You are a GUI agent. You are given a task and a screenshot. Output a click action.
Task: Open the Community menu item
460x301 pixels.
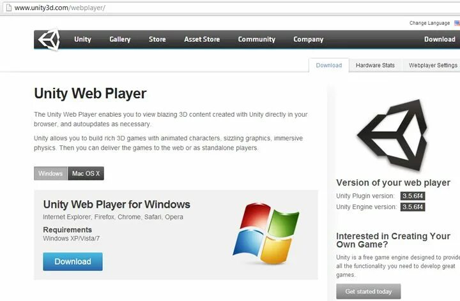[257, 40]
